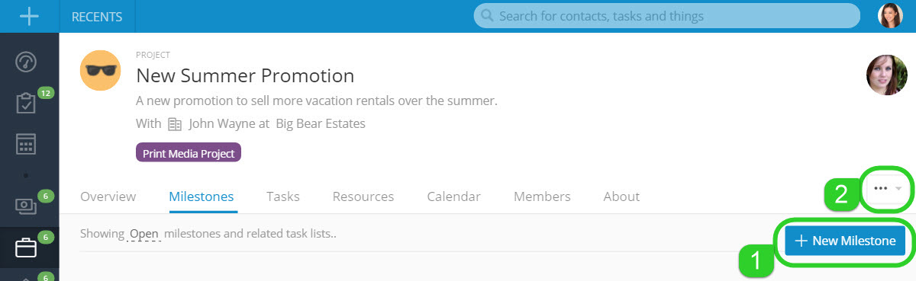Select the briefcase projects icon in sidebar
The width and height of the screenshot is (916, 281).
(x=27, y=247)
